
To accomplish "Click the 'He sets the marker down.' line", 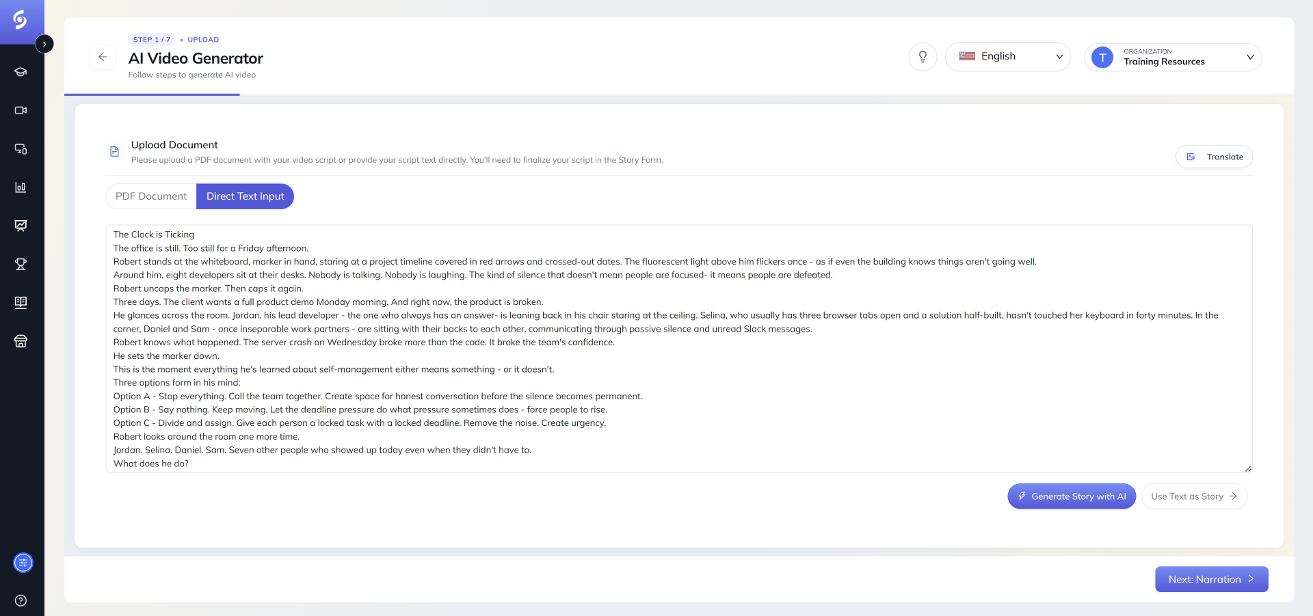I will pyautogui.click(x=166, y=356).
